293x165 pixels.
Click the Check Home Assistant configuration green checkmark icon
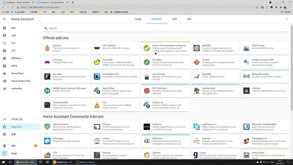tap(146, 48)
